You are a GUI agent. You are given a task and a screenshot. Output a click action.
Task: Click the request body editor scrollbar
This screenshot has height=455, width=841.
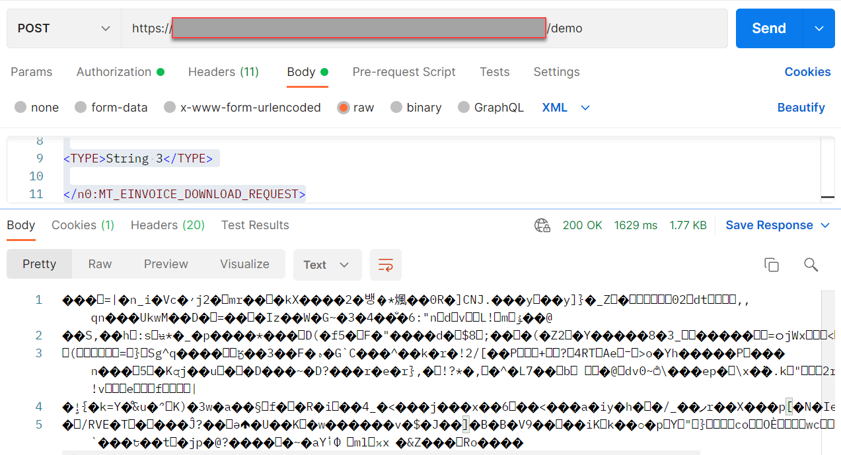point(827,169)
